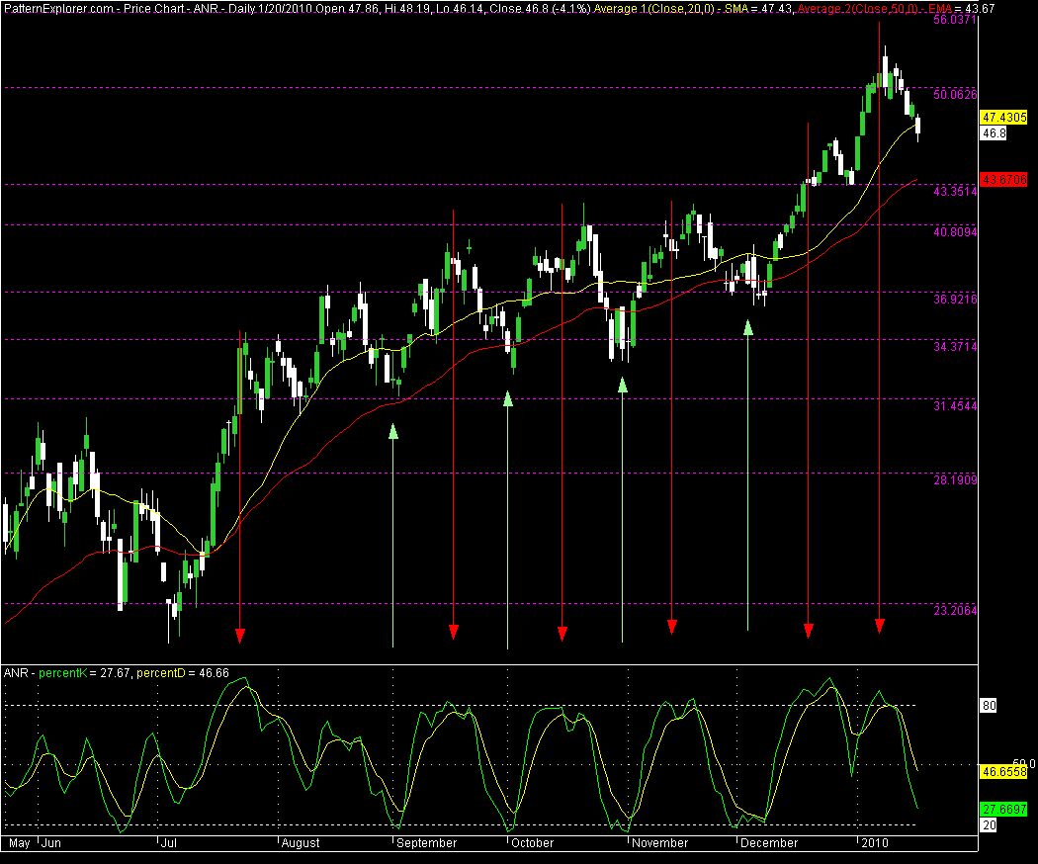This screenshot has height=864, width=1038.
Task: Click the 2010 label on the time axis
Action: coord(874,843)
